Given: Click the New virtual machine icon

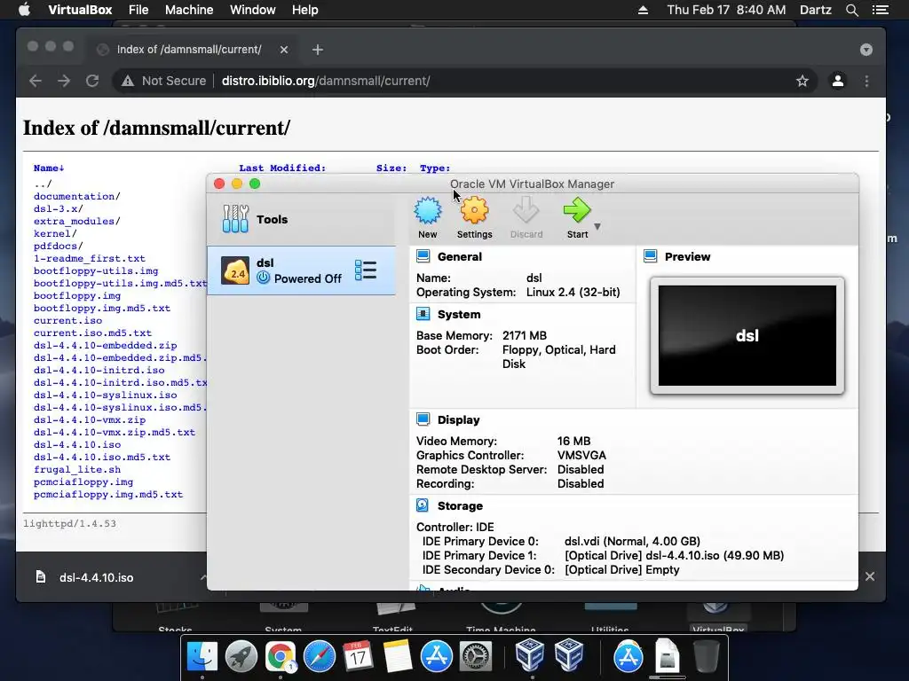Looking at the screenshot, I should [x=428, y=211].
